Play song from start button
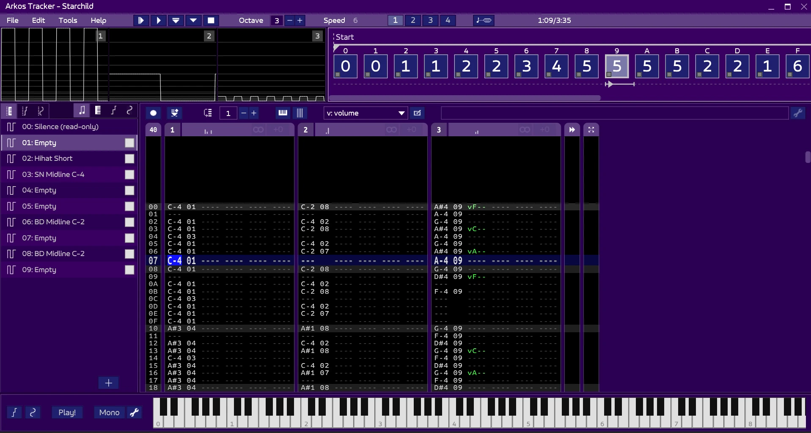This screenshot has width=811, height=433. click(141, 20)
